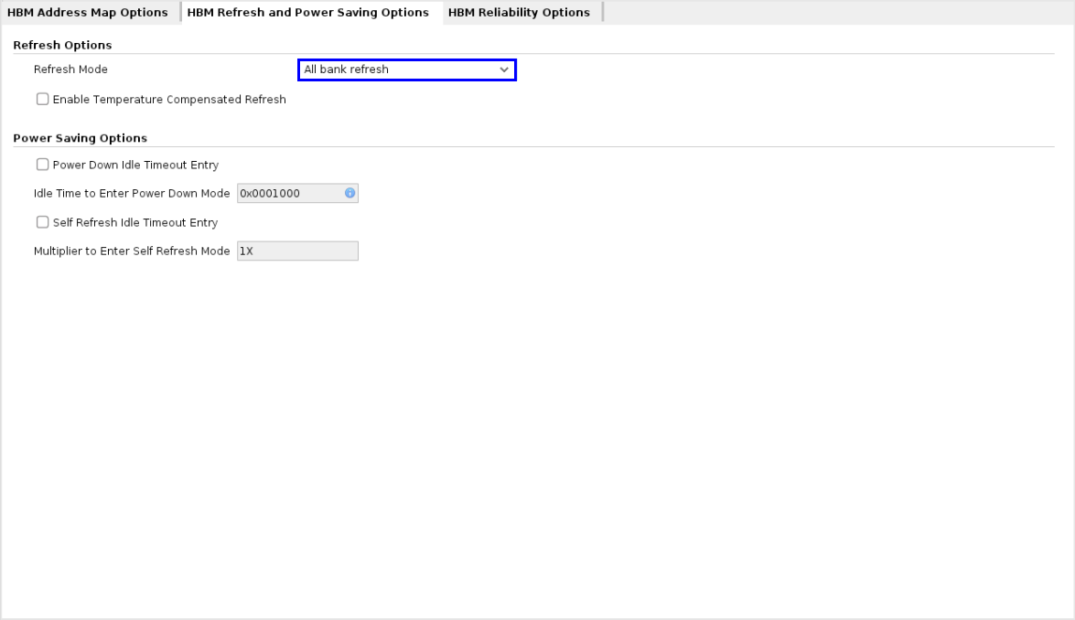Click the All bank refresh text
The height and width of the screenshot is (620, 1075).
(347, 69)
